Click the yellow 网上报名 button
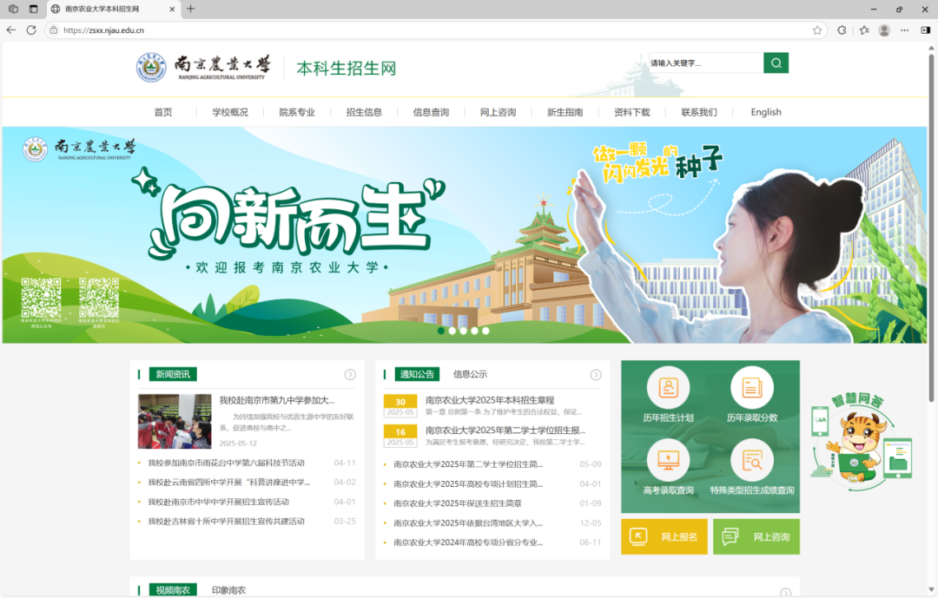 (664, 536)
